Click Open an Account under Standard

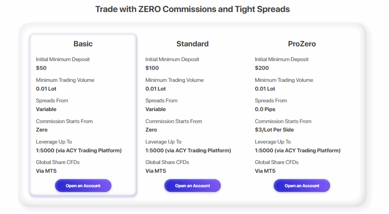click(192, 186)
